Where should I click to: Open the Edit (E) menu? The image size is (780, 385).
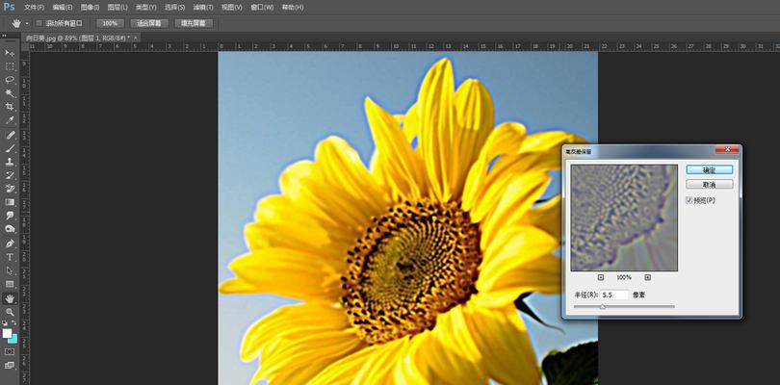(63, 8)
